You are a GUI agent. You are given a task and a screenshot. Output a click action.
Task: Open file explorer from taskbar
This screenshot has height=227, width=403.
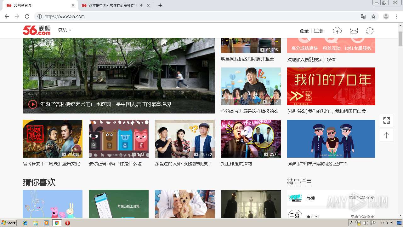click(x=36, y=223)
